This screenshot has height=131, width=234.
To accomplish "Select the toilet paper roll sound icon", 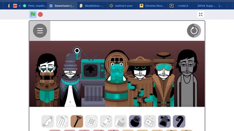I will pos(121,121).
